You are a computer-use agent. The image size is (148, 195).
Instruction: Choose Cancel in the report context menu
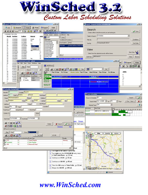pos(35,49)
